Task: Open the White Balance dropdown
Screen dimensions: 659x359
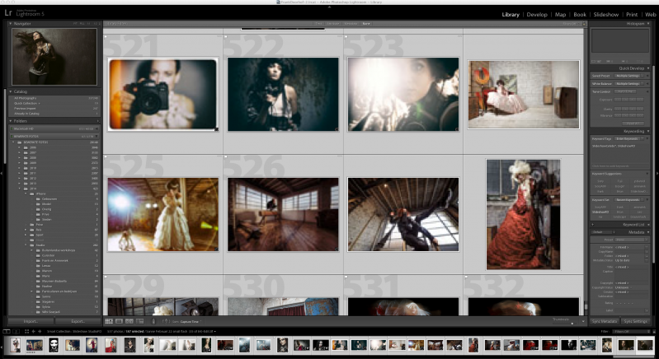Action: pyautogui.click(x=630, y=83)
